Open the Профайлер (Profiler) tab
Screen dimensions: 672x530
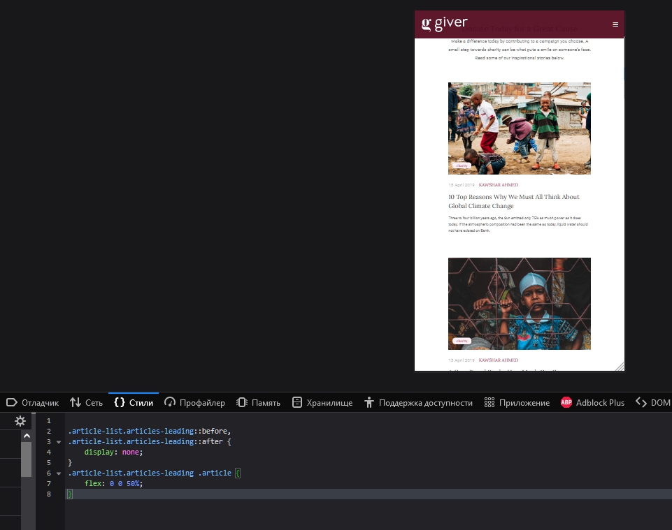pyautogui.click(x=195, y=403)
